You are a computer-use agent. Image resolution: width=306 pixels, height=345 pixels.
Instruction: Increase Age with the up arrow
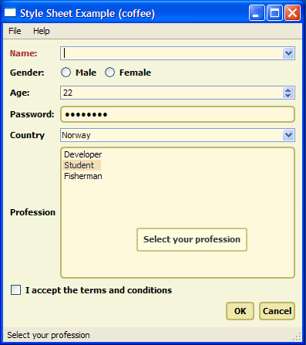(x=288, y=90)
